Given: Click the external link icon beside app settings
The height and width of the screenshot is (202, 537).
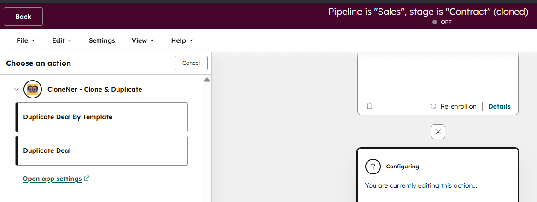Looking at the screenshot, I should 87,179.
